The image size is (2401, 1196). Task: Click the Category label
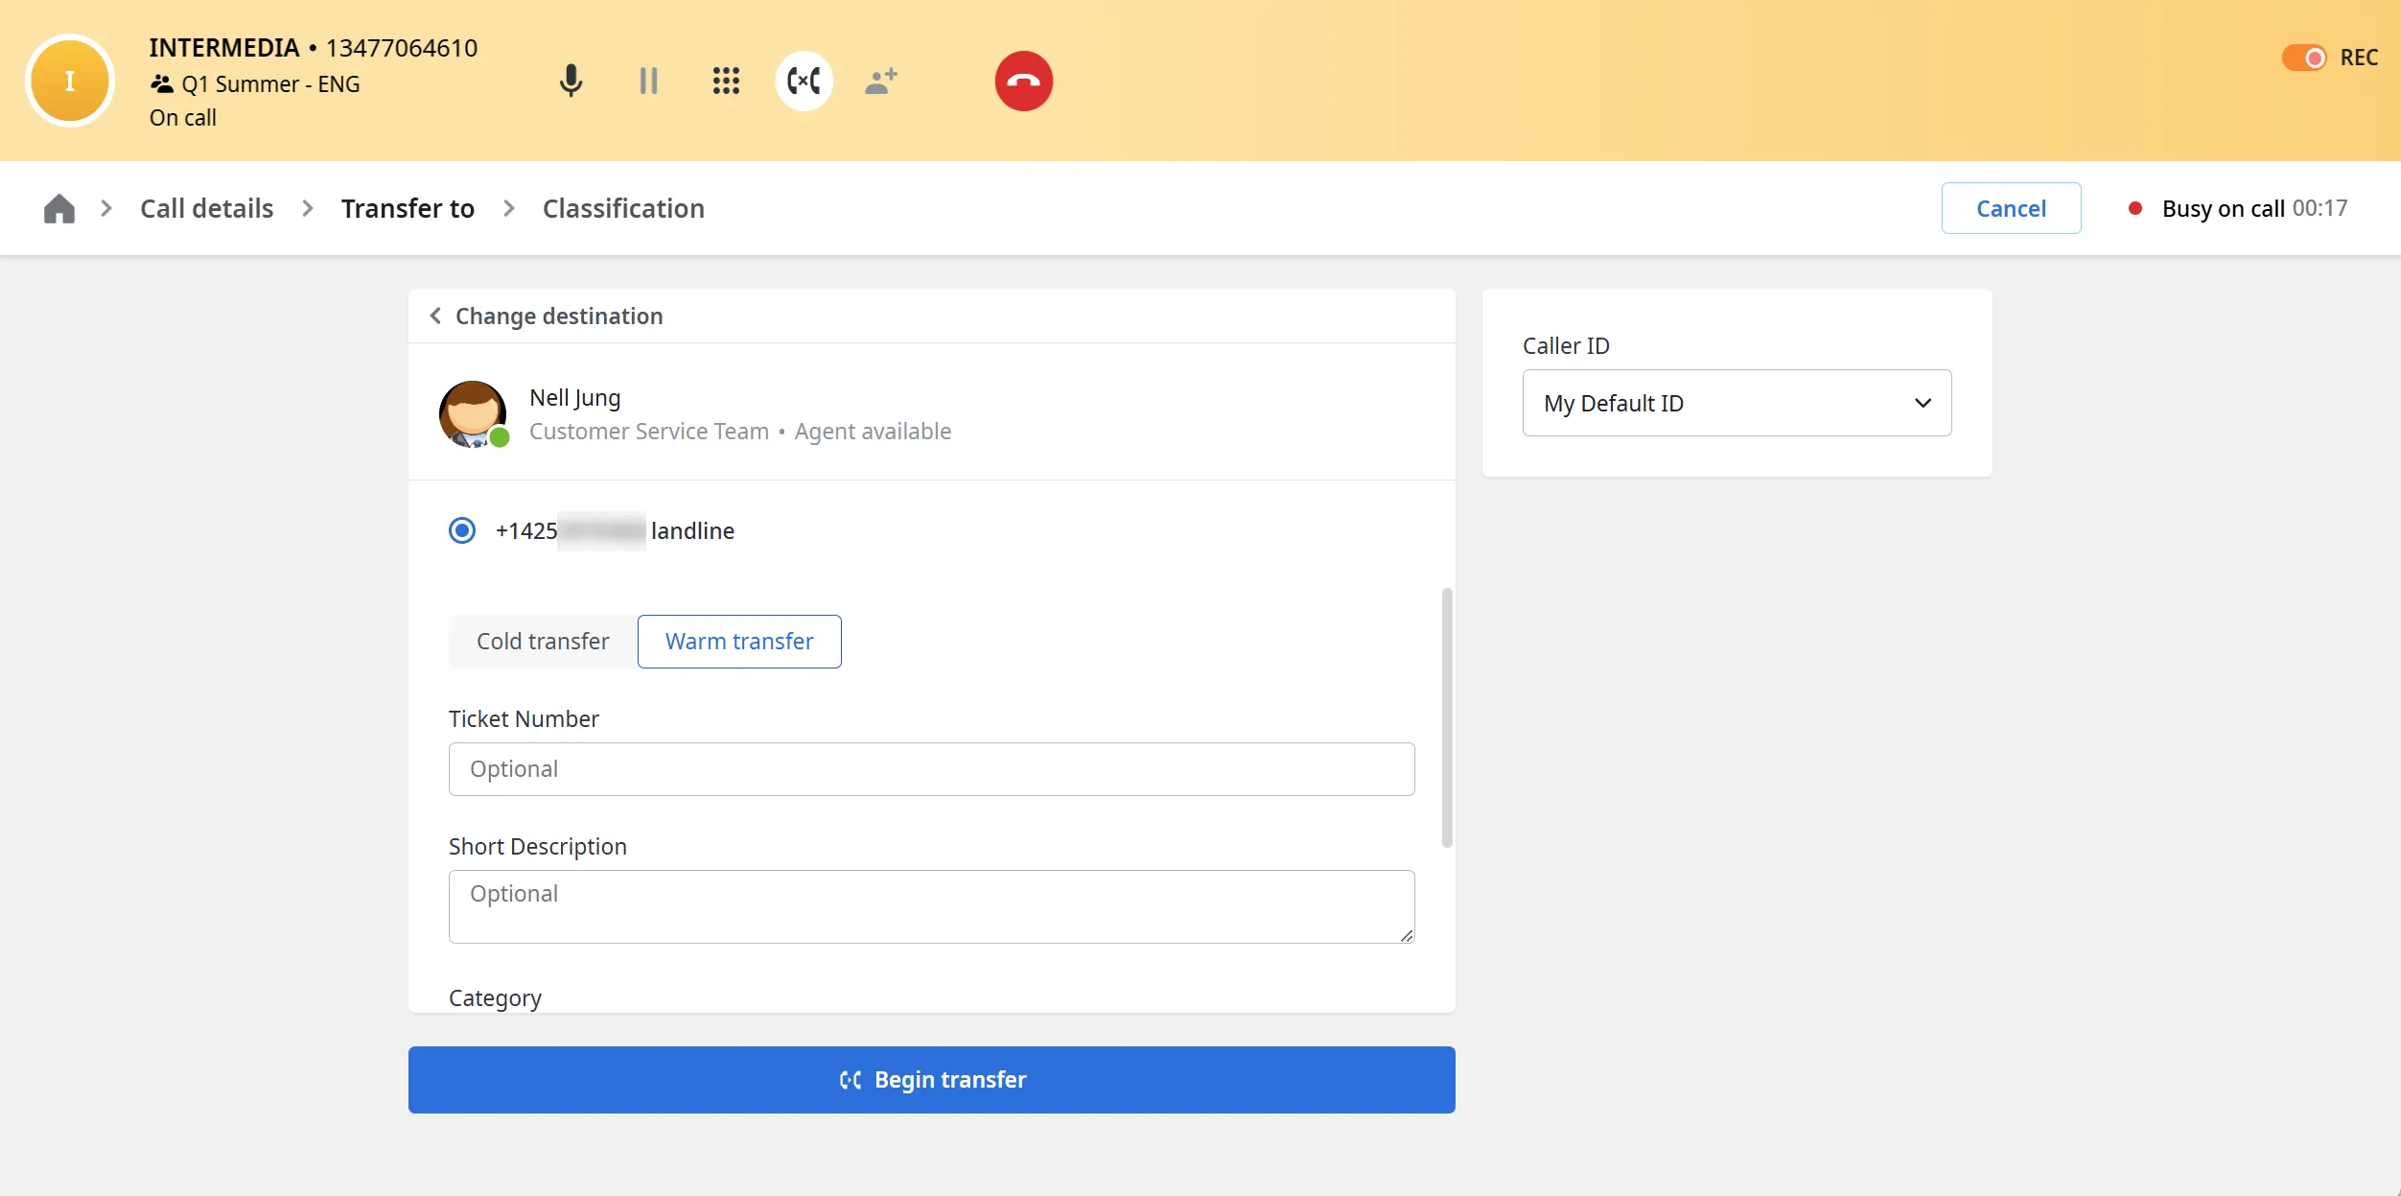[x=495, y=997]
